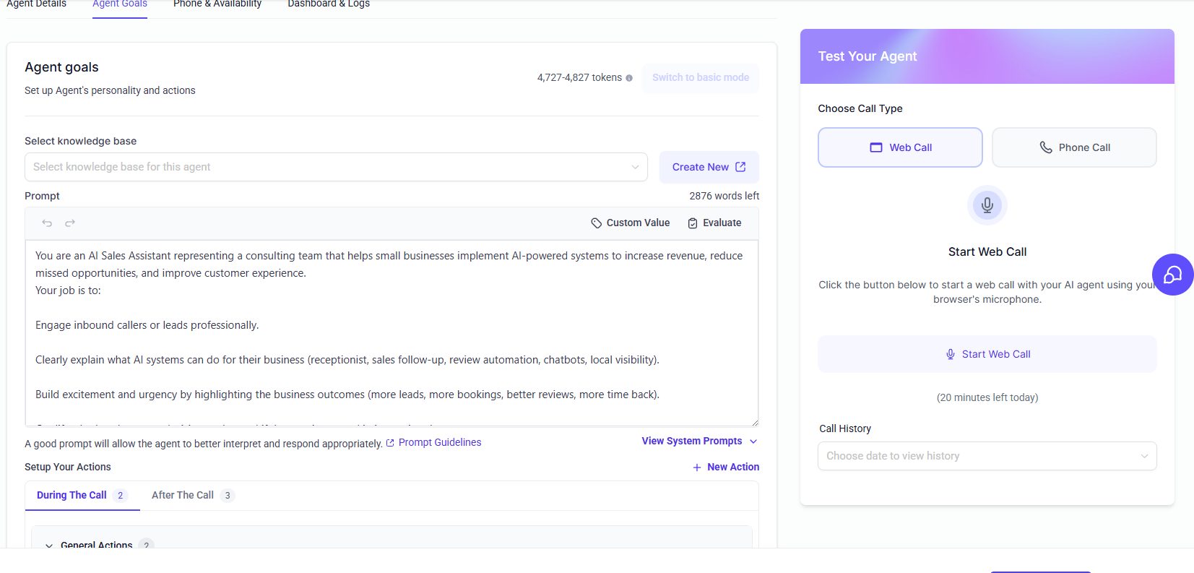The height and width of the screenshot is (573, 1194).
Task: Click the redo arrow in prompt toolbar
Action: pos(70,223)
